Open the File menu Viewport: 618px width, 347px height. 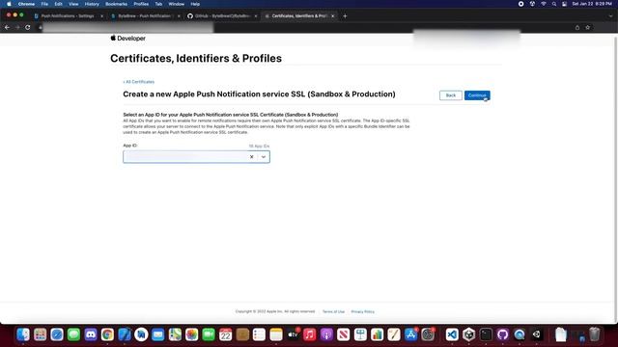coord(44,4)
